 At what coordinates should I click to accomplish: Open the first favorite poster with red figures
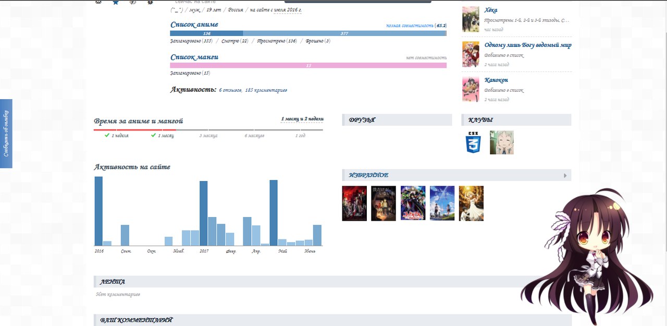point(354,203)
